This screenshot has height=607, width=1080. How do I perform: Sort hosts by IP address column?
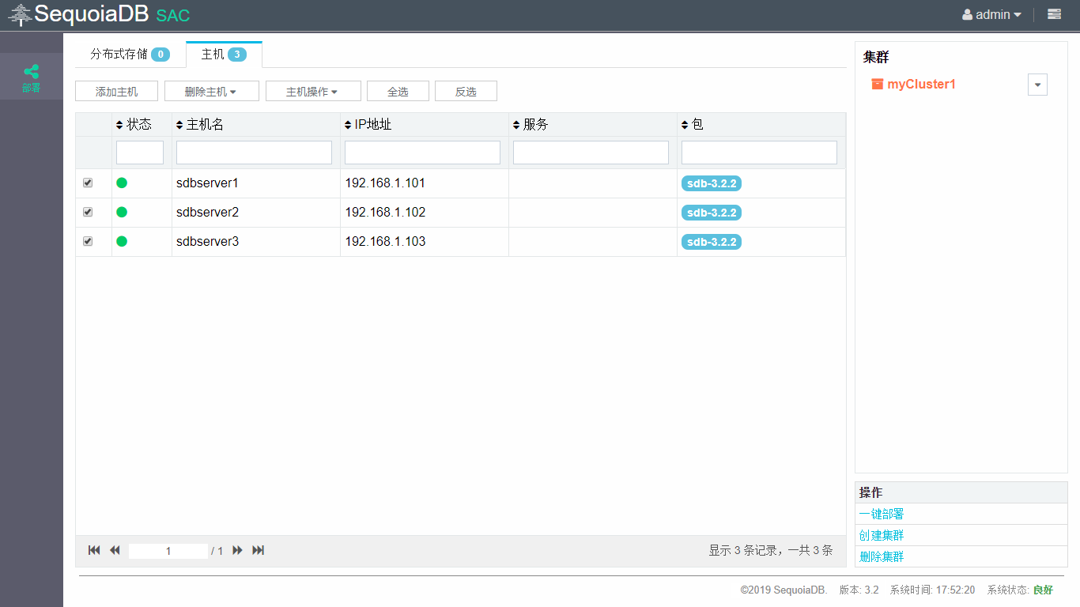tap(368, 125)
